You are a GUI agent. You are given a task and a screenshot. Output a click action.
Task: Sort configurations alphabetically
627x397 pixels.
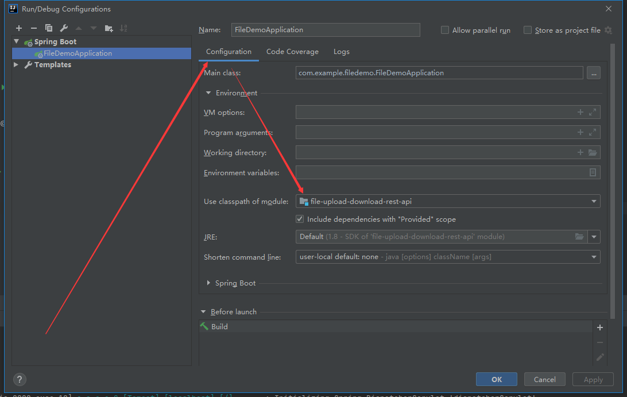(123, 28)
